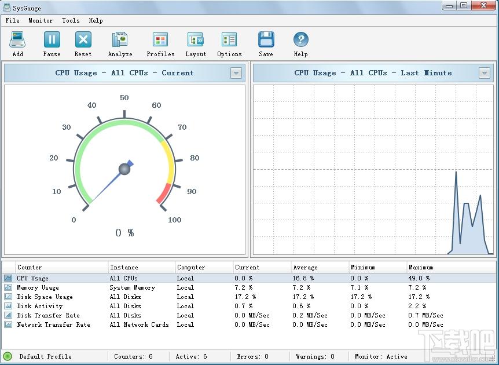
Task: Click the All Network Cards instance cell
Action: click(139, 324)
